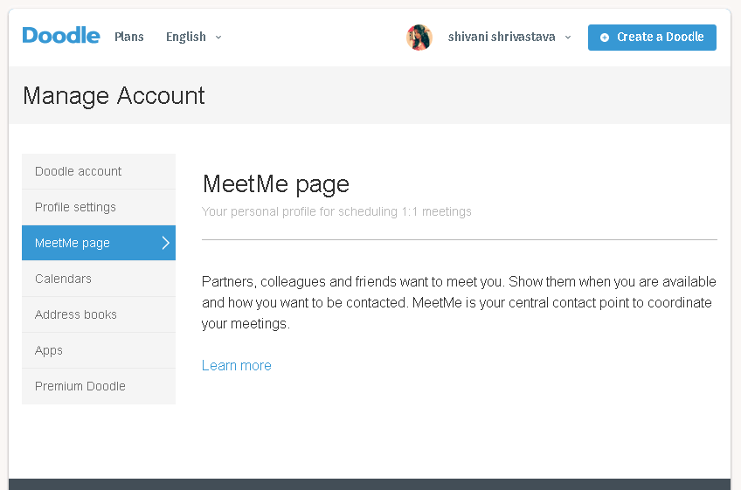Expand the chevron beside shivani shrivastava
Viewport: 741px width, 490px height.
(x=568, y=38)
